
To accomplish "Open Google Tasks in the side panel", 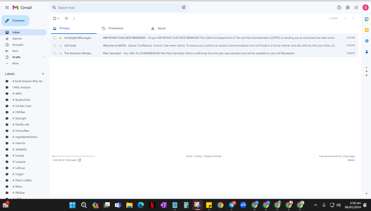I will click(366, 41).
